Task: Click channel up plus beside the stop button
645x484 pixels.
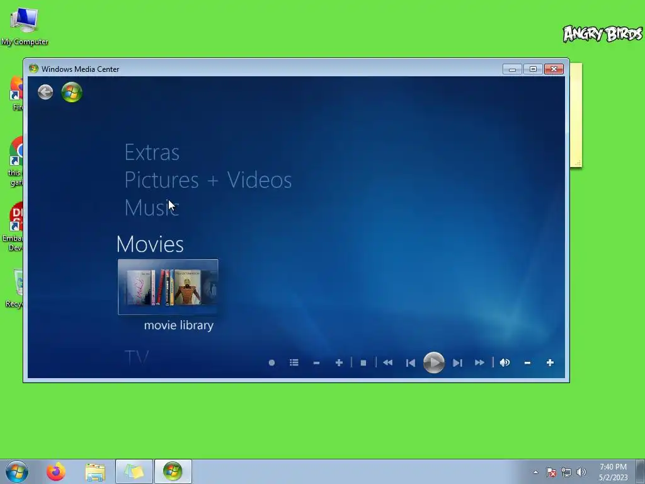Action: pyautogui.click(x=339, y=362)
